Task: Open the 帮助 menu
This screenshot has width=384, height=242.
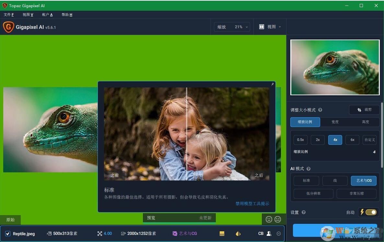Action: coord(66,15)
